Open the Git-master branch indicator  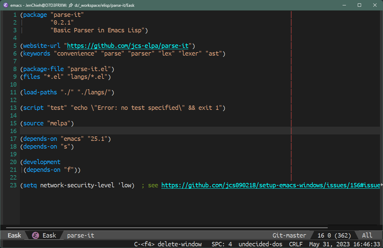click(x=289, y=235)
